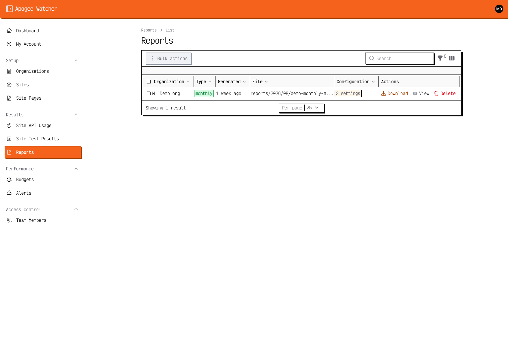Collapse the Setup sidebar group
Image resolution: width=508 pixels, height=361 pixels.
click(x=76, y=60)
